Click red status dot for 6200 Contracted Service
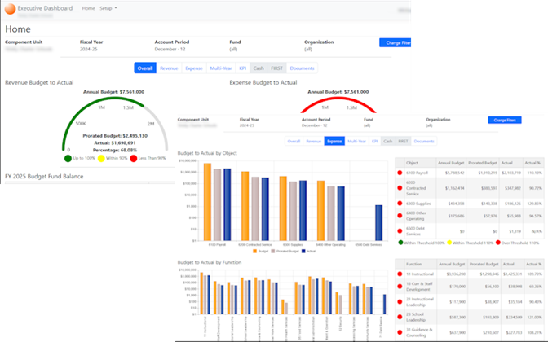The height and width of the screenshot is (342, 548). (400, 188)
